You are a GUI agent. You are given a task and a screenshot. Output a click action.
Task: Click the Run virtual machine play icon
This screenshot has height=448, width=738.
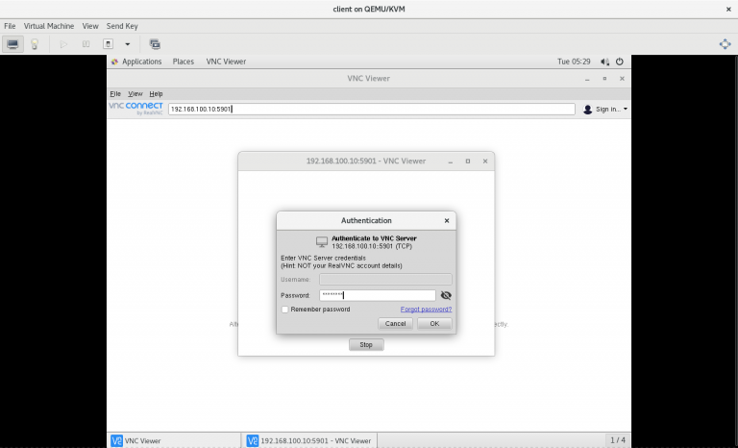(63, 44)
